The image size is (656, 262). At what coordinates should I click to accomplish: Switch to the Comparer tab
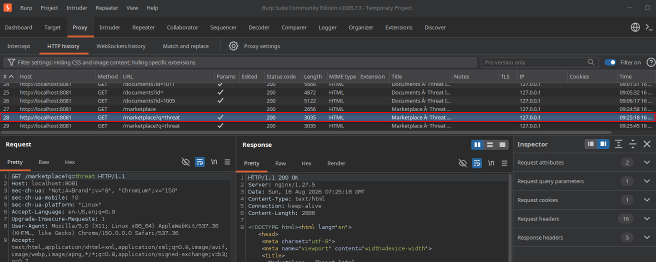294,27
